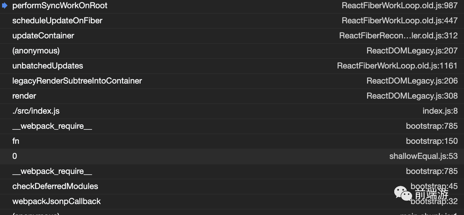Select the webpackJsonpCallback call frame
The width and height of the screenshot is (464, 215).
(232, 202)
